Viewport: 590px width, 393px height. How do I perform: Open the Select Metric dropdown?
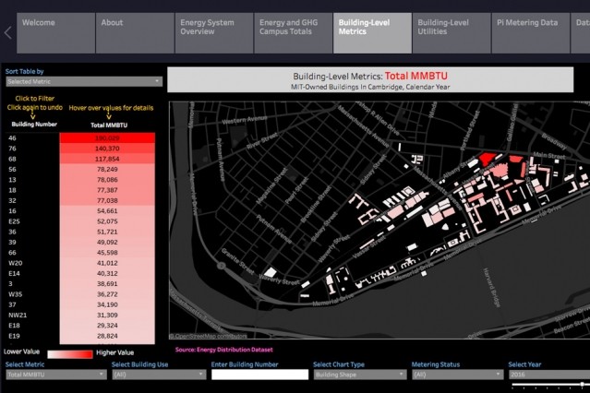pyautogui.click(x=55, y=375)
